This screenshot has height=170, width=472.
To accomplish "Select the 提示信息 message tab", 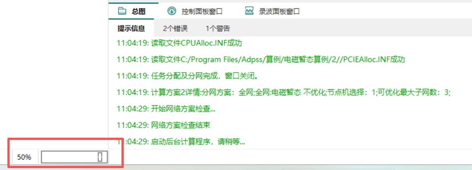I will 131,28.
